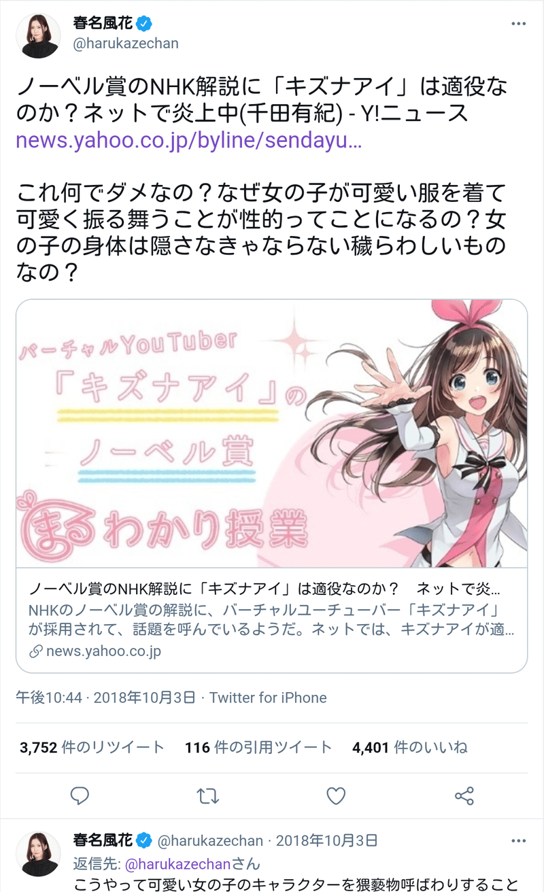Image resolution: width=544 pixels, height=892 pixels.
Task: View the 116 件の引用ツイート list
Action: (258, 748)
